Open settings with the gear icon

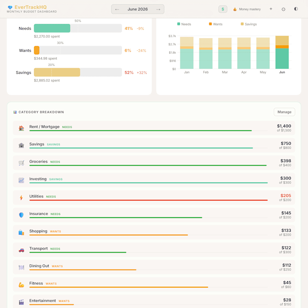(283, 9)
